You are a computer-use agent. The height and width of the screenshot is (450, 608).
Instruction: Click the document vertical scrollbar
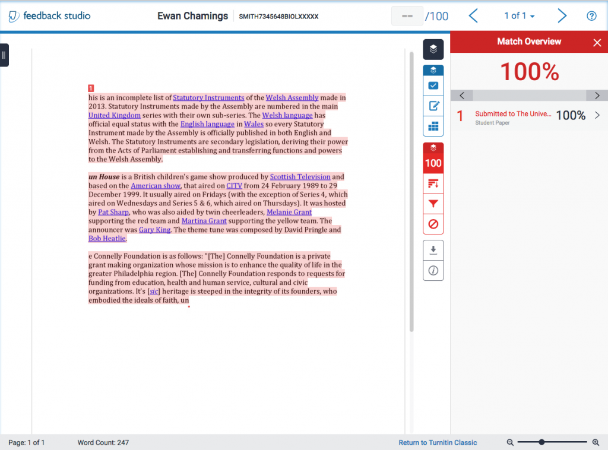pyautogui.click(x=411, y=192)
